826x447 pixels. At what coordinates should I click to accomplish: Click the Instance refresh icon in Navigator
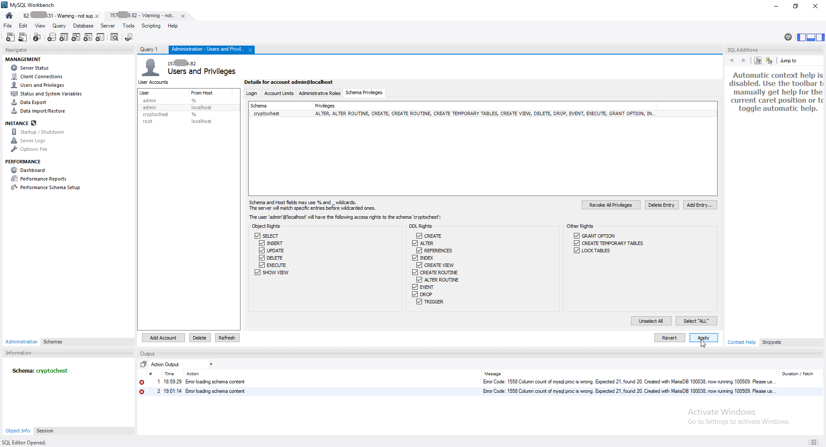pyautogui.click(x=34, y=123)
